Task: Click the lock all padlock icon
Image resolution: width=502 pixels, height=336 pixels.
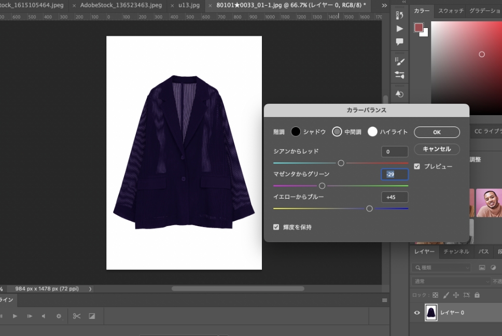Action: [x=477, y=295]
